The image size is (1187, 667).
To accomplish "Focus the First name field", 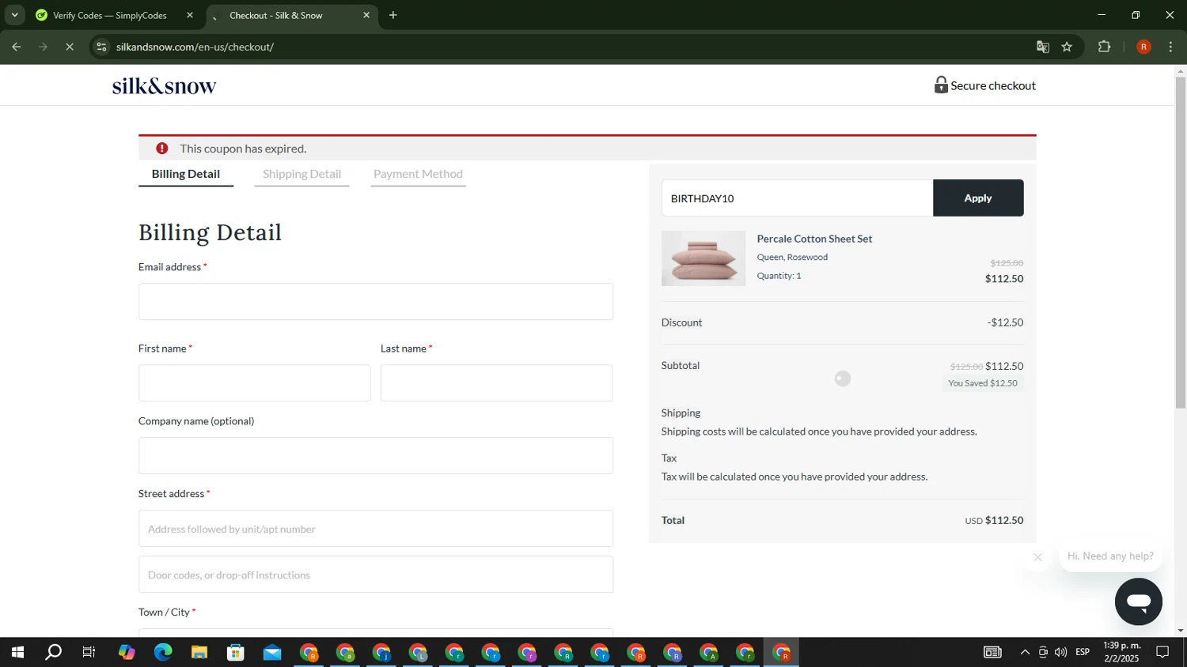I will pyautogui.click(x=254, y=382).
